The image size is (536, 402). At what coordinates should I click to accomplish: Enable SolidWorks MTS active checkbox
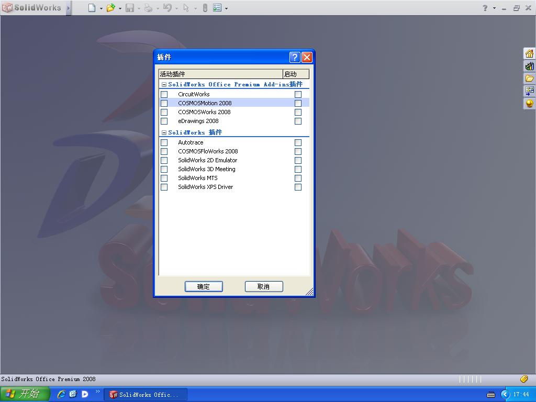(x=164, y=178)
